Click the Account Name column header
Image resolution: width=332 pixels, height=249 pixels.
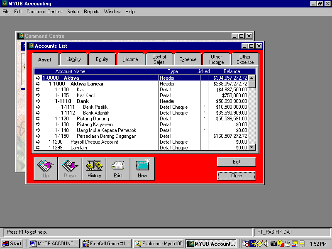(x=70, y=71)
